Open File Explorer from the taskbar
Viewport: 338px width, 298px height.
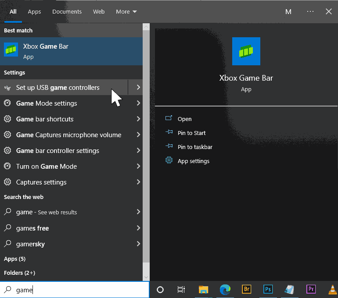(x=203, y=289)
